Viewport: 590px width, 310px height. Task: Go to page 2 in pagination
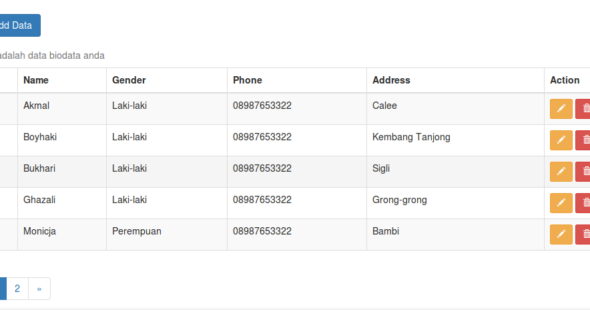pos(17,289)
